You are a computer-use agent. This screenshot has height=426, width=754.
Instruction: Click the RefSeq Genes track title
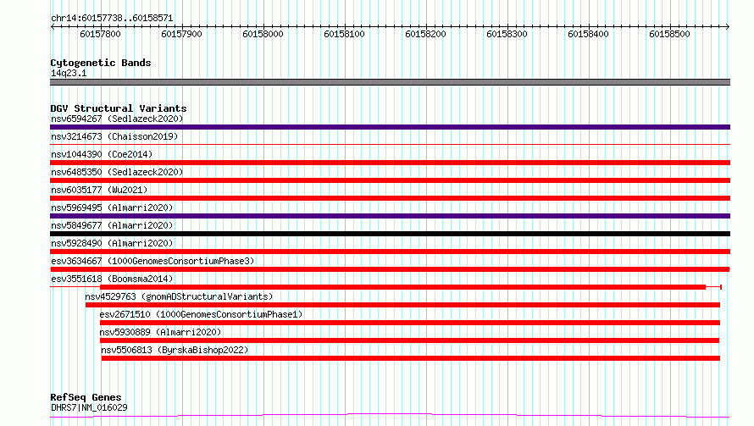86,397
